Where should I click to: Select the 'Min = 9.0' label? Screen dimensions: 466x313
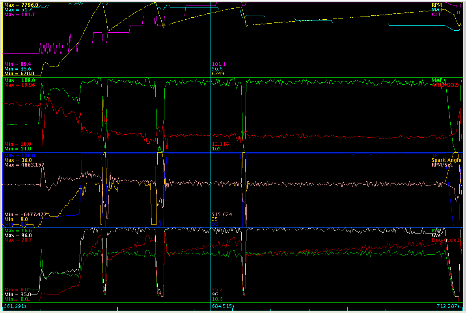pos(16,219)
